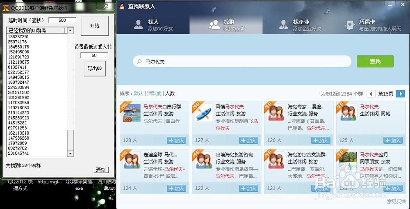Click 导出QQ export button
This screenshot has height=209, width=410.
95,69
